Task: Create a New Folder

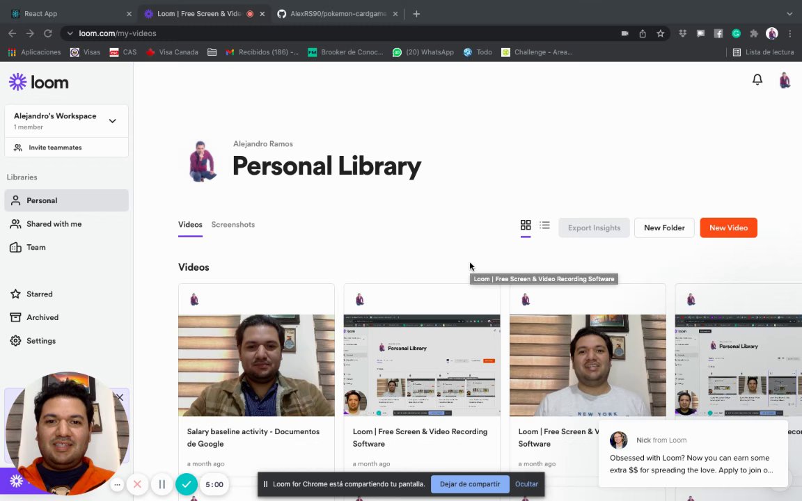Action: point(664,228)
